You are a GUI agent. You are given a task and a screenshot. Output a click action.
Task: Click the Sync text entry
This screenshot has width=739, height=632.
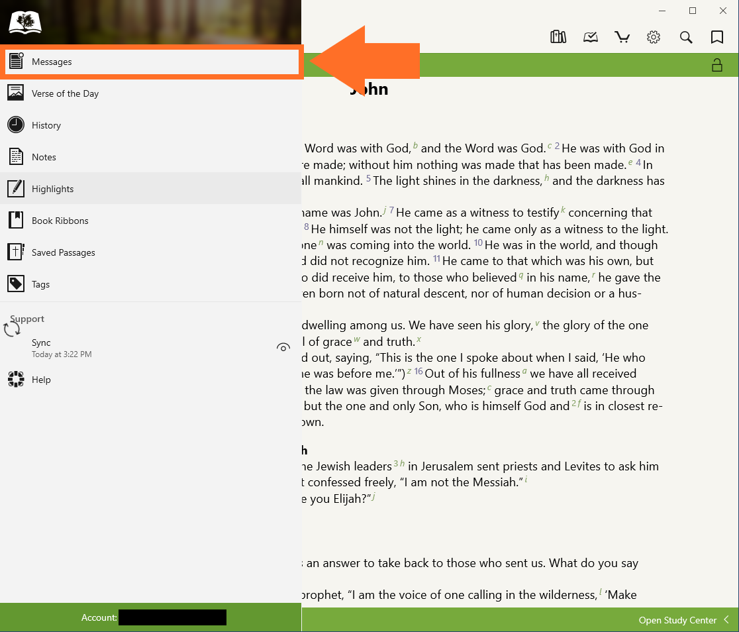click(41, 342)
